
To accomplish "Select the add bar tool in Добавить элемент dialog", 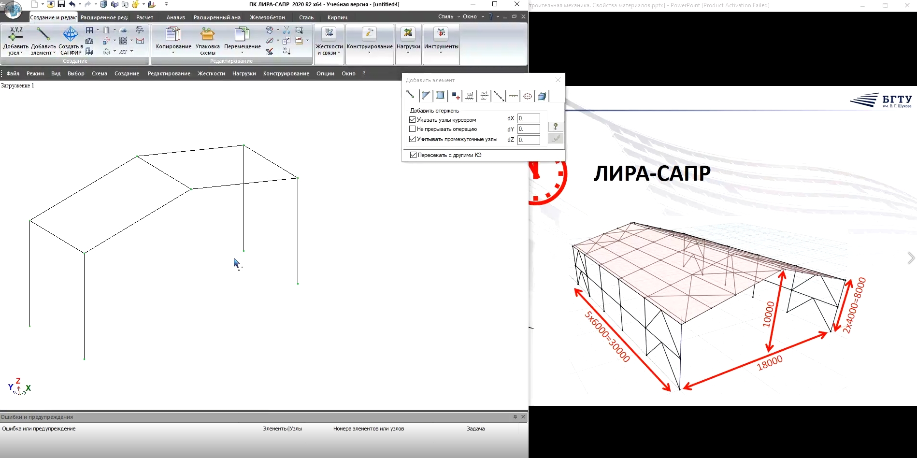I will pyautogui.click(x=410, y=95).
